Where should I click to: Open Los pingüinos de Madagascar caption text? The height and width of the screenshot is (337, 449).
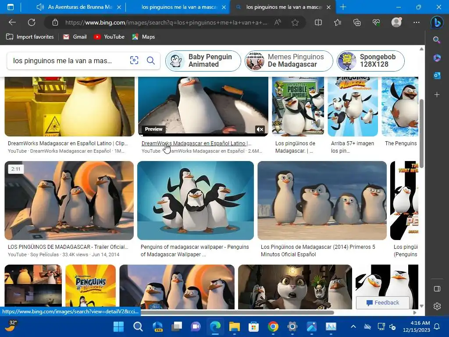295,147
